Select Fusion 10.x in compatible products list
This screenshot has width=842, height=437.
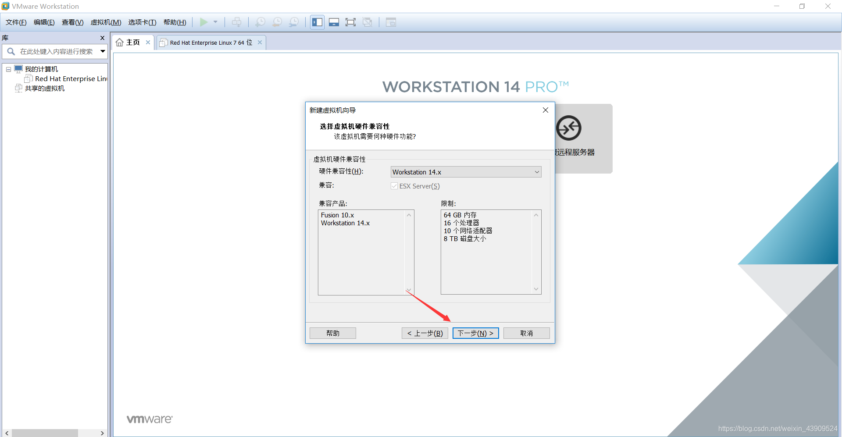(x=338, y=215)
